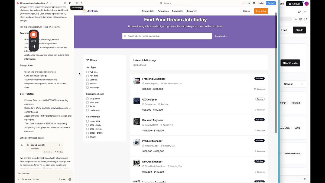
Task: Open Browse Jobs nav item
Action: coord(148,11)
